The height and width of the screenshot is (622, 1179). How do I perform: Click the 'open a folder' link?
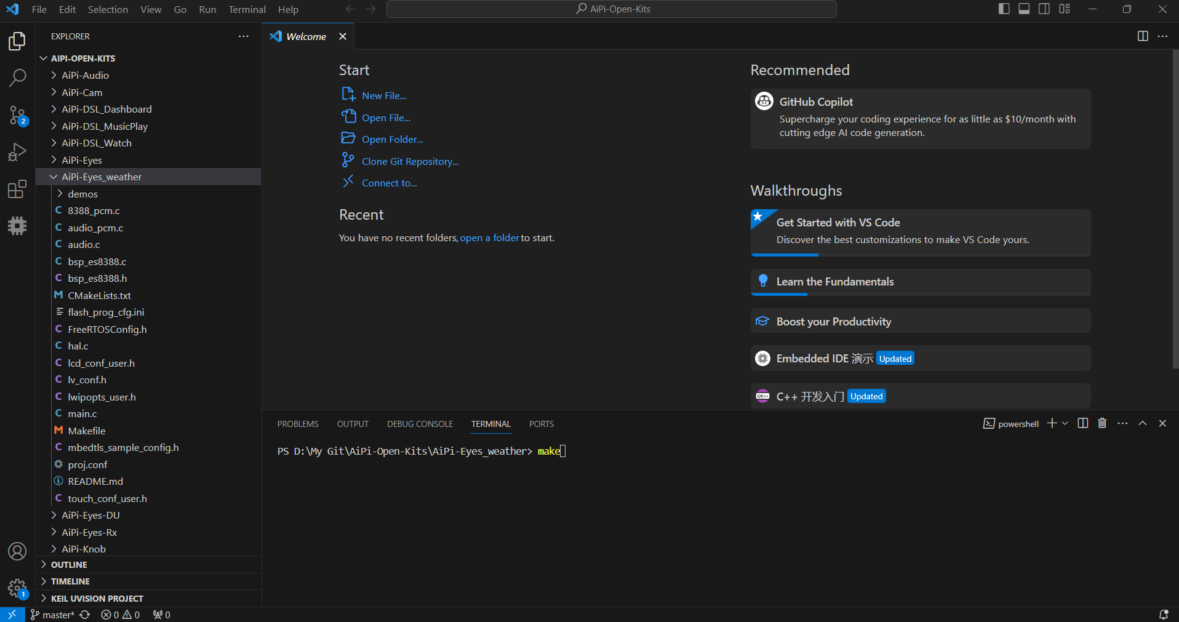click(x=490, y=237)
